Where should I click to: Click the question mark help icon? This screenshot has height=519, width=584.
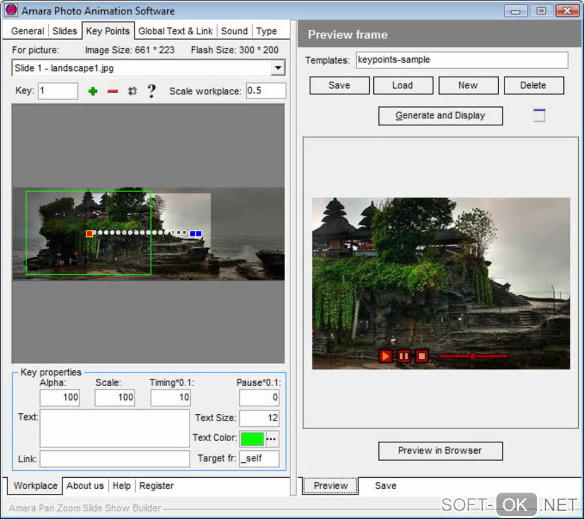point(151,91)
